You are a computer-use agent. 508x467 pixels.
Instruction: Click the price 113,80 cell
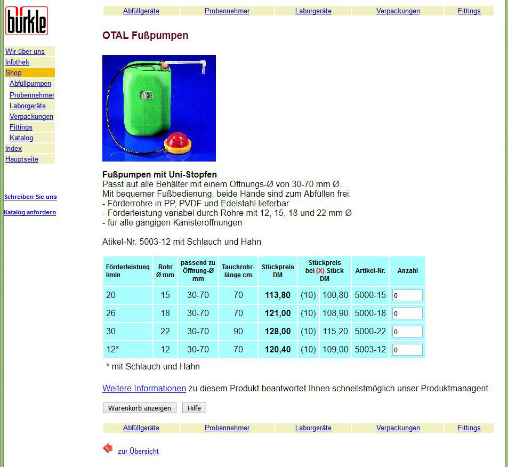(278, 295)
